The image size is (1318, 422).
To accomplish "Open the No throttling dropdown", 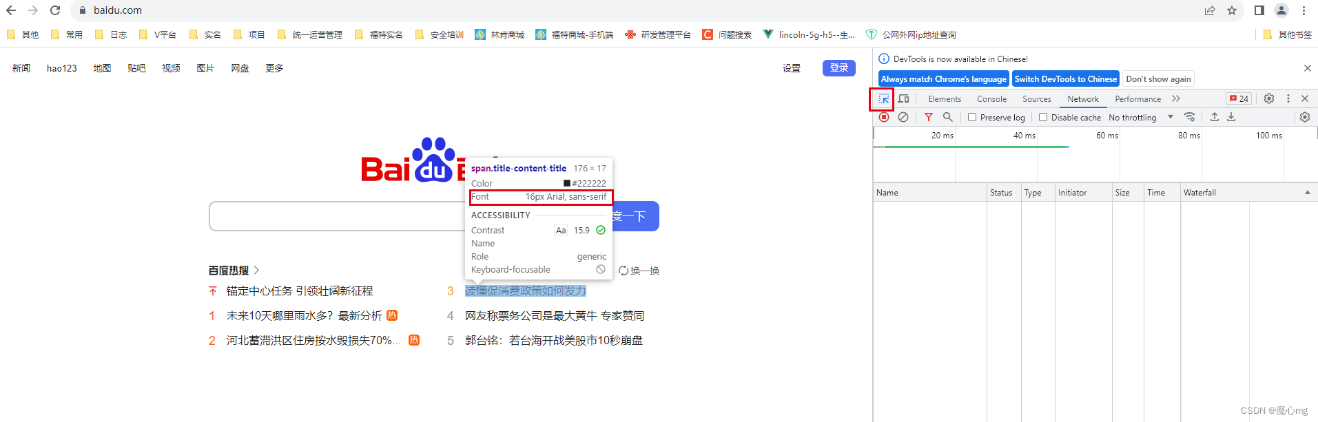I will coord(1141,117).
